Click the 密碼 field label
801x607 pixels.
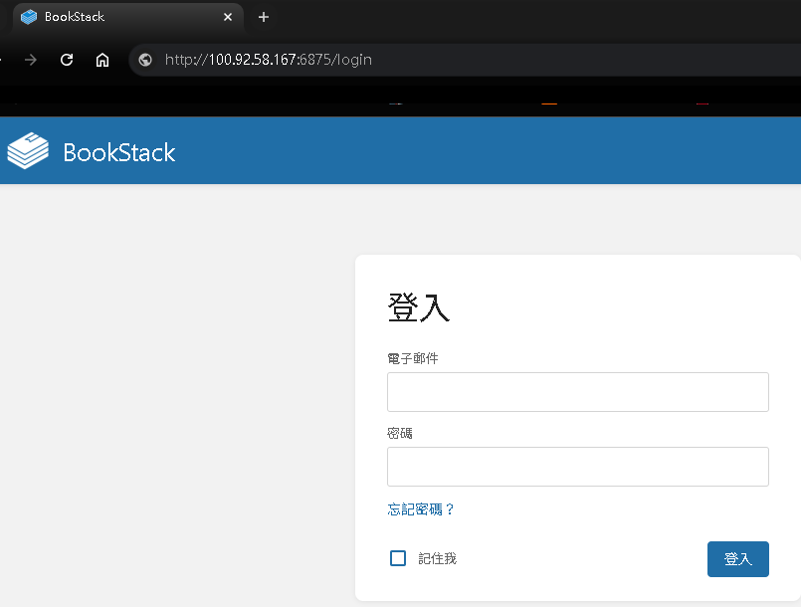click(x=400, y=434)
